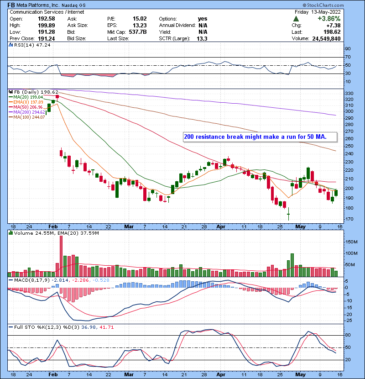Click the EPS value 13.23
The height and width of the screenshot is (379, 365).
click(140, 26)
